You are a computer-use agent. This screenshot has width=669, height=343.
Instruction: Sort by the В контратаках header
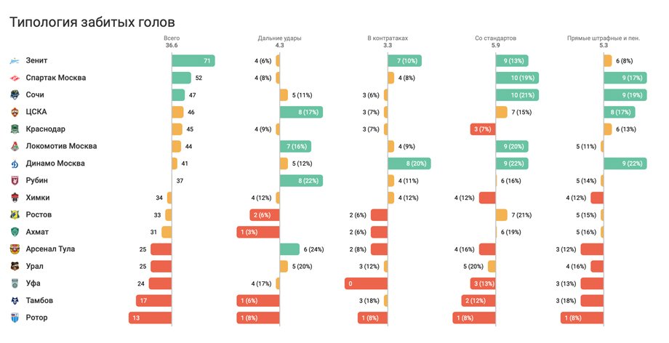(x=388, y=38)
